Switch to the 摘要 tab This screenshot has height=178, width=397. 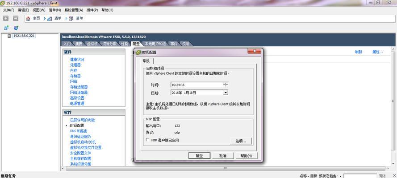(79, 44)
